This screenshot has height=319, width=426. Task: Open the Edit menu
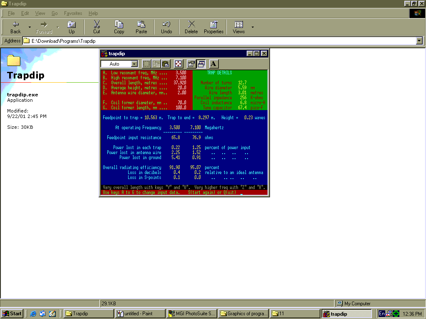[25, 13]
